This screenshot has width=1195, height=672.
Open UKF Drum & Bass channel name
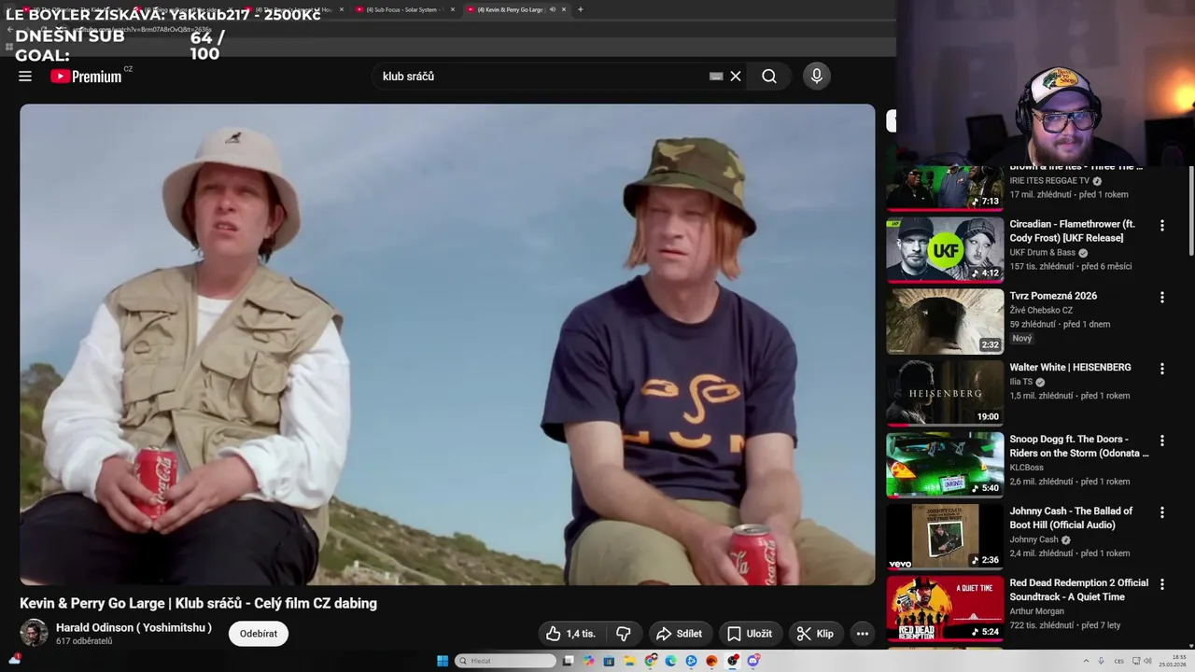(x=1042, y=253)
